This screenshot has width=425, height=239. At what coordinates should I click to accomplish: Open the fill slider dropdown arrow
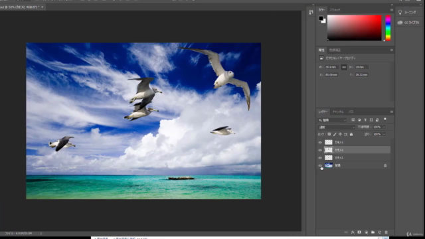click(384, 134)
